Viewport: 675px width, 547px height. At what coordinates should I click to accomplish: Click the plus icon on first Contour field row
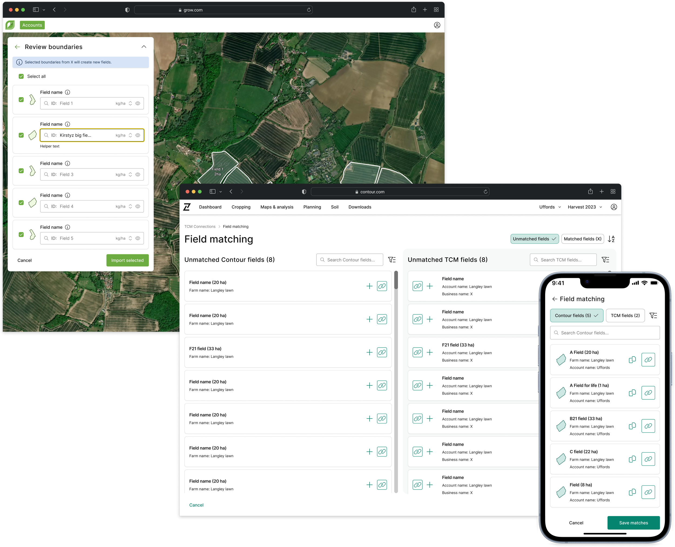(x=369, y=286)
